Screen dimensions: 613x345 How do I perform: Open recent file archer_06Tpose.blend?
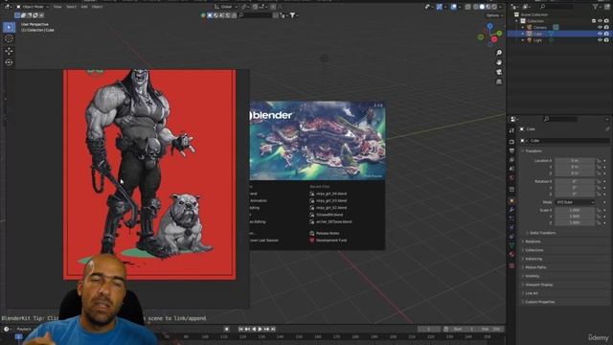[334, 221]
